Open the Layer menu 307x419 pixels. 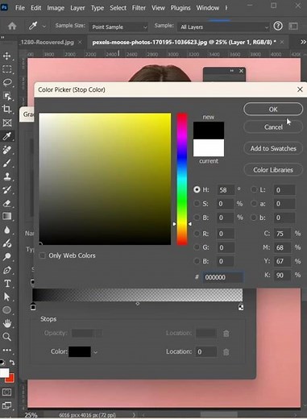tap(77, 8)
